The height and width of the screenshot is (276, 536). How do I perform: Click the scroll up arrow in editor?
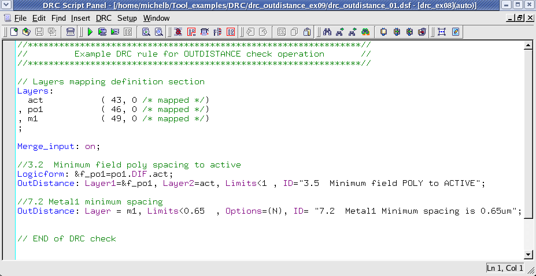coord(527,46)
